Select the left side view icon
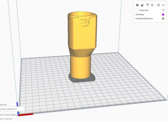 (153, 5)
